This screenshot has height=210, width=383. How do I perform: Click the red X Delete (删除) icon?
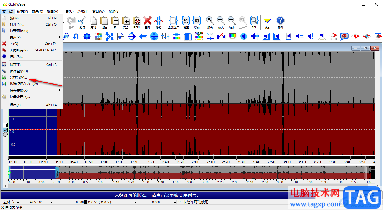click(147, 22)
